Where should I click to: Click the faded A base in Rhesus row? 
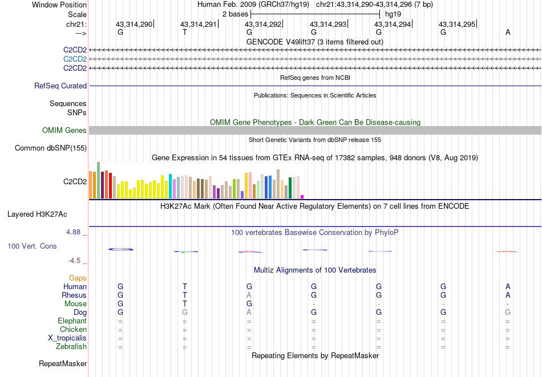point(249,295)
